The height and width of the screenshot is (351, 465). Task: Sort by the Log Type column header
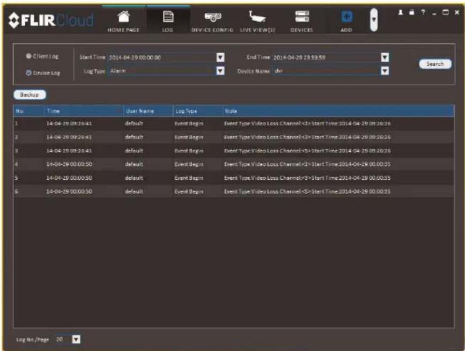point(197,111)
